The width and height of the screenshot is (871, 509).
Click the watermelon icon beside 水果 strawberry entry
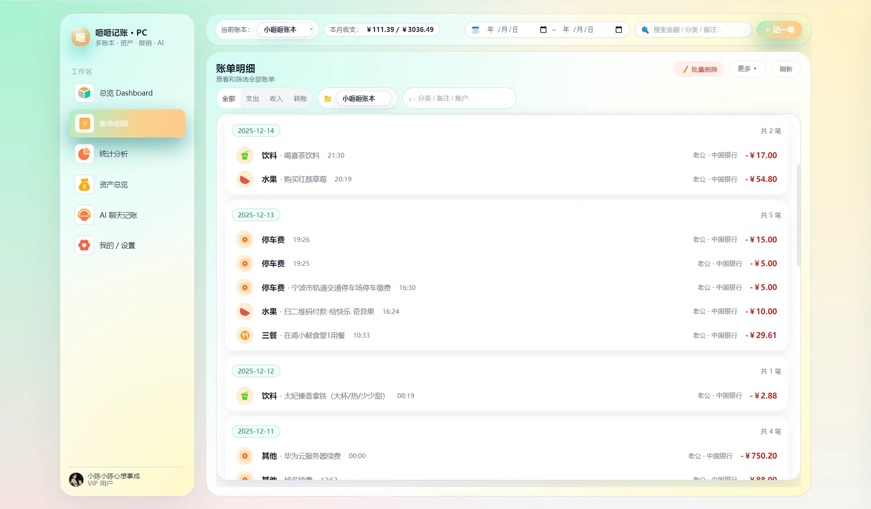[x=245, y=179]
